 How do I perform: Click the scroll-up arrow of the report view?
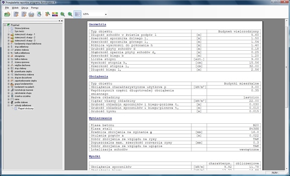[287, 20]
